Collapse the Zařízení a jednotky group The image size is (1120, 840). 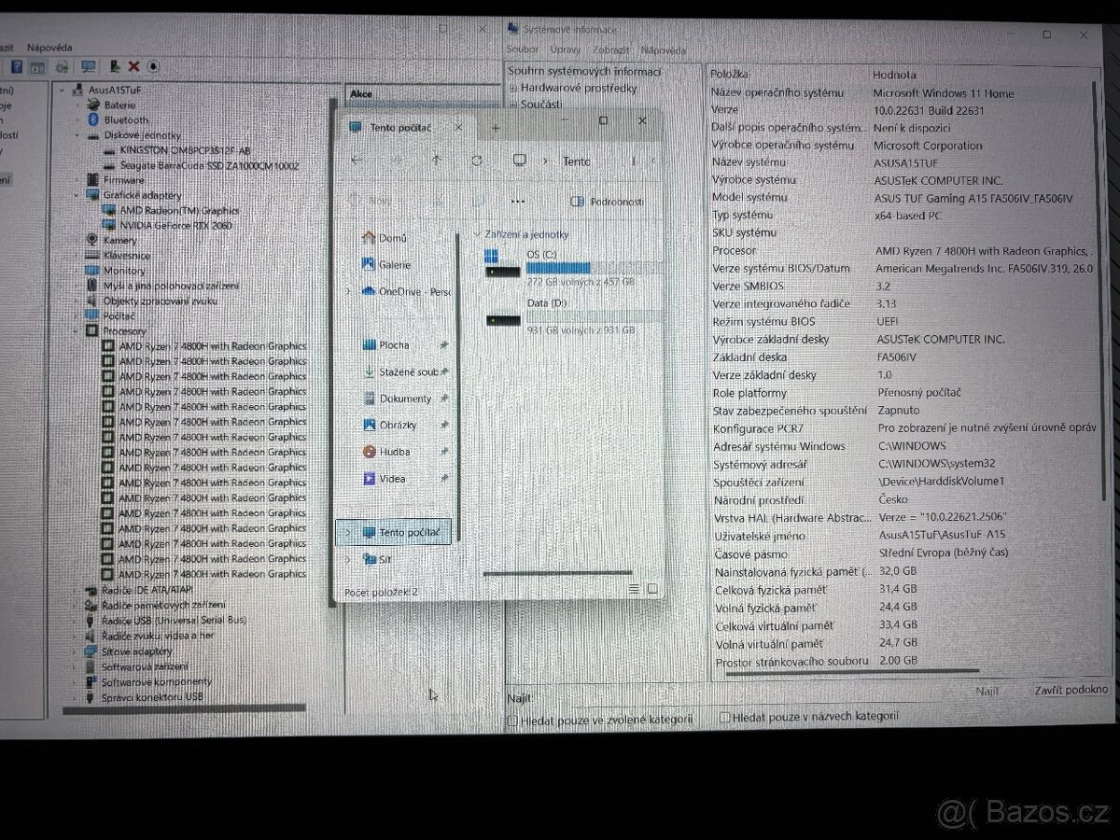(478, 234)
